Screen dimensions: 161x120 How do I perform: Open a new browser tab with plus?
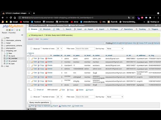pyautogui.click(x=34, y=13)
